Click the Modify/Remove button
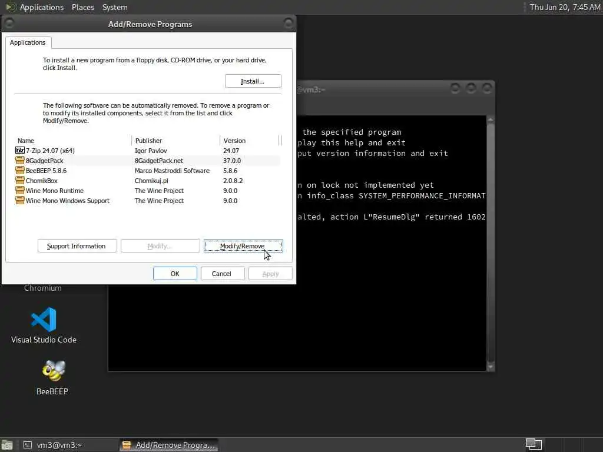 pos(243,246)
